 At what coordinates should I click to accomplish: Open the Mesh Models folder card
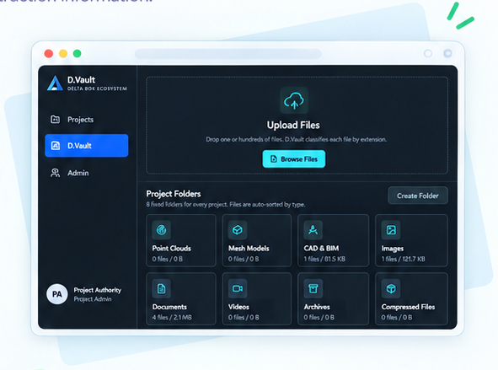click(x=257, y=240)
